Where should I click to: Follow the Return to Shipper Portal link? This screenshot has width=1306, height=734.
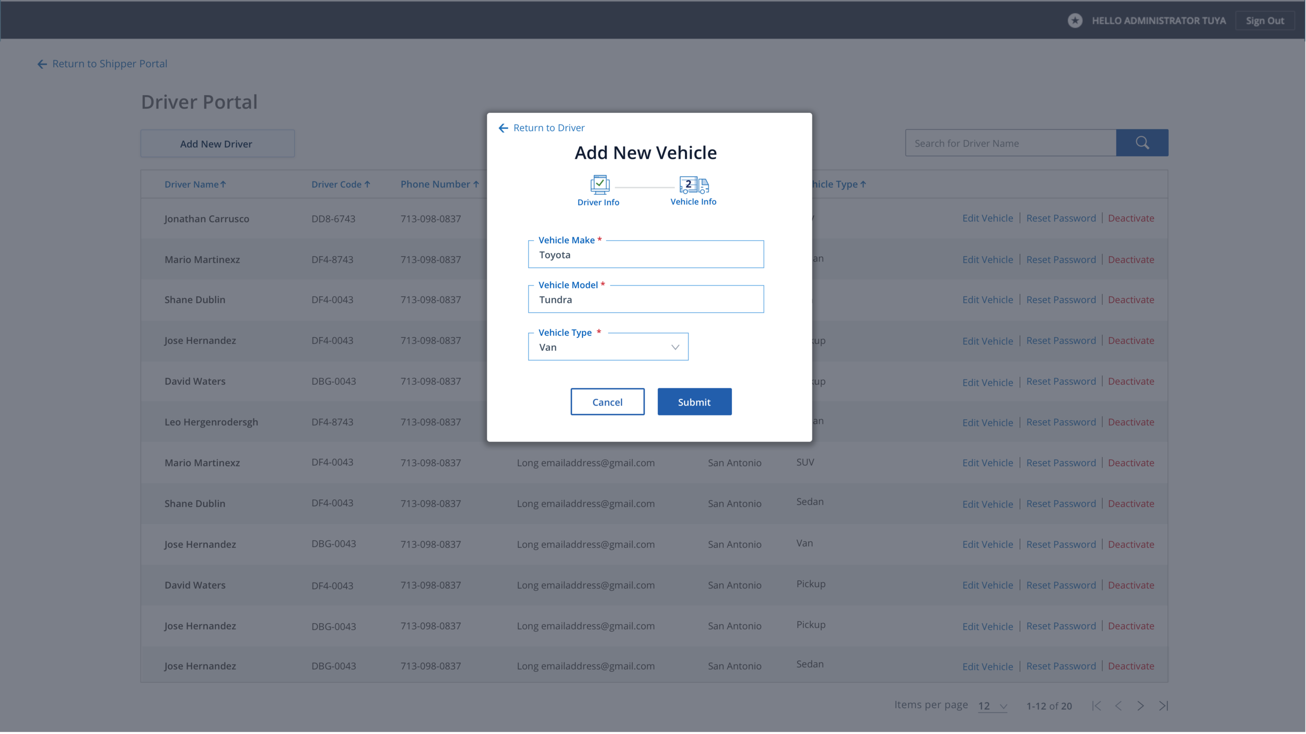pos(110,64)
